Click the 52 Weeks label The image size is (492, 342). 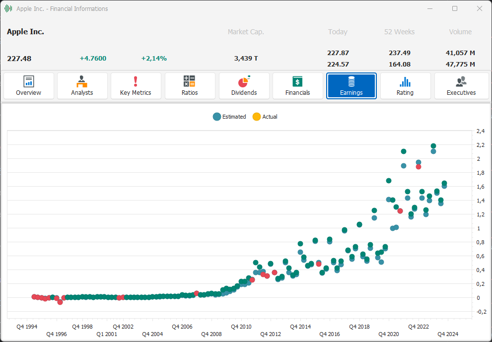[x=400, y=32]
